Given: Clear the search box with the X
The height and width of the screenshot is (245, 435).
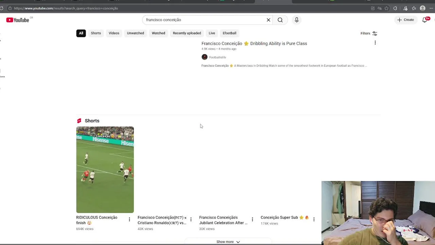Looking at the screenshot, I should 268,20.
